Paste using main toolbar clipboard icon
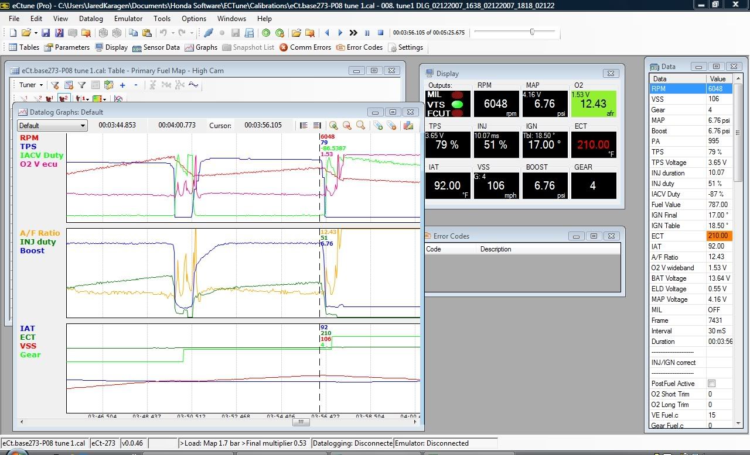This screenshot has height=455, width=750. 146,33
